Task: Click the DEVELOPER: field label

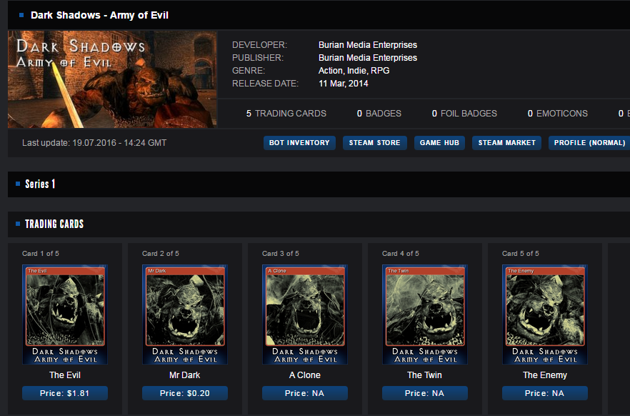Action: click(259, 45)
